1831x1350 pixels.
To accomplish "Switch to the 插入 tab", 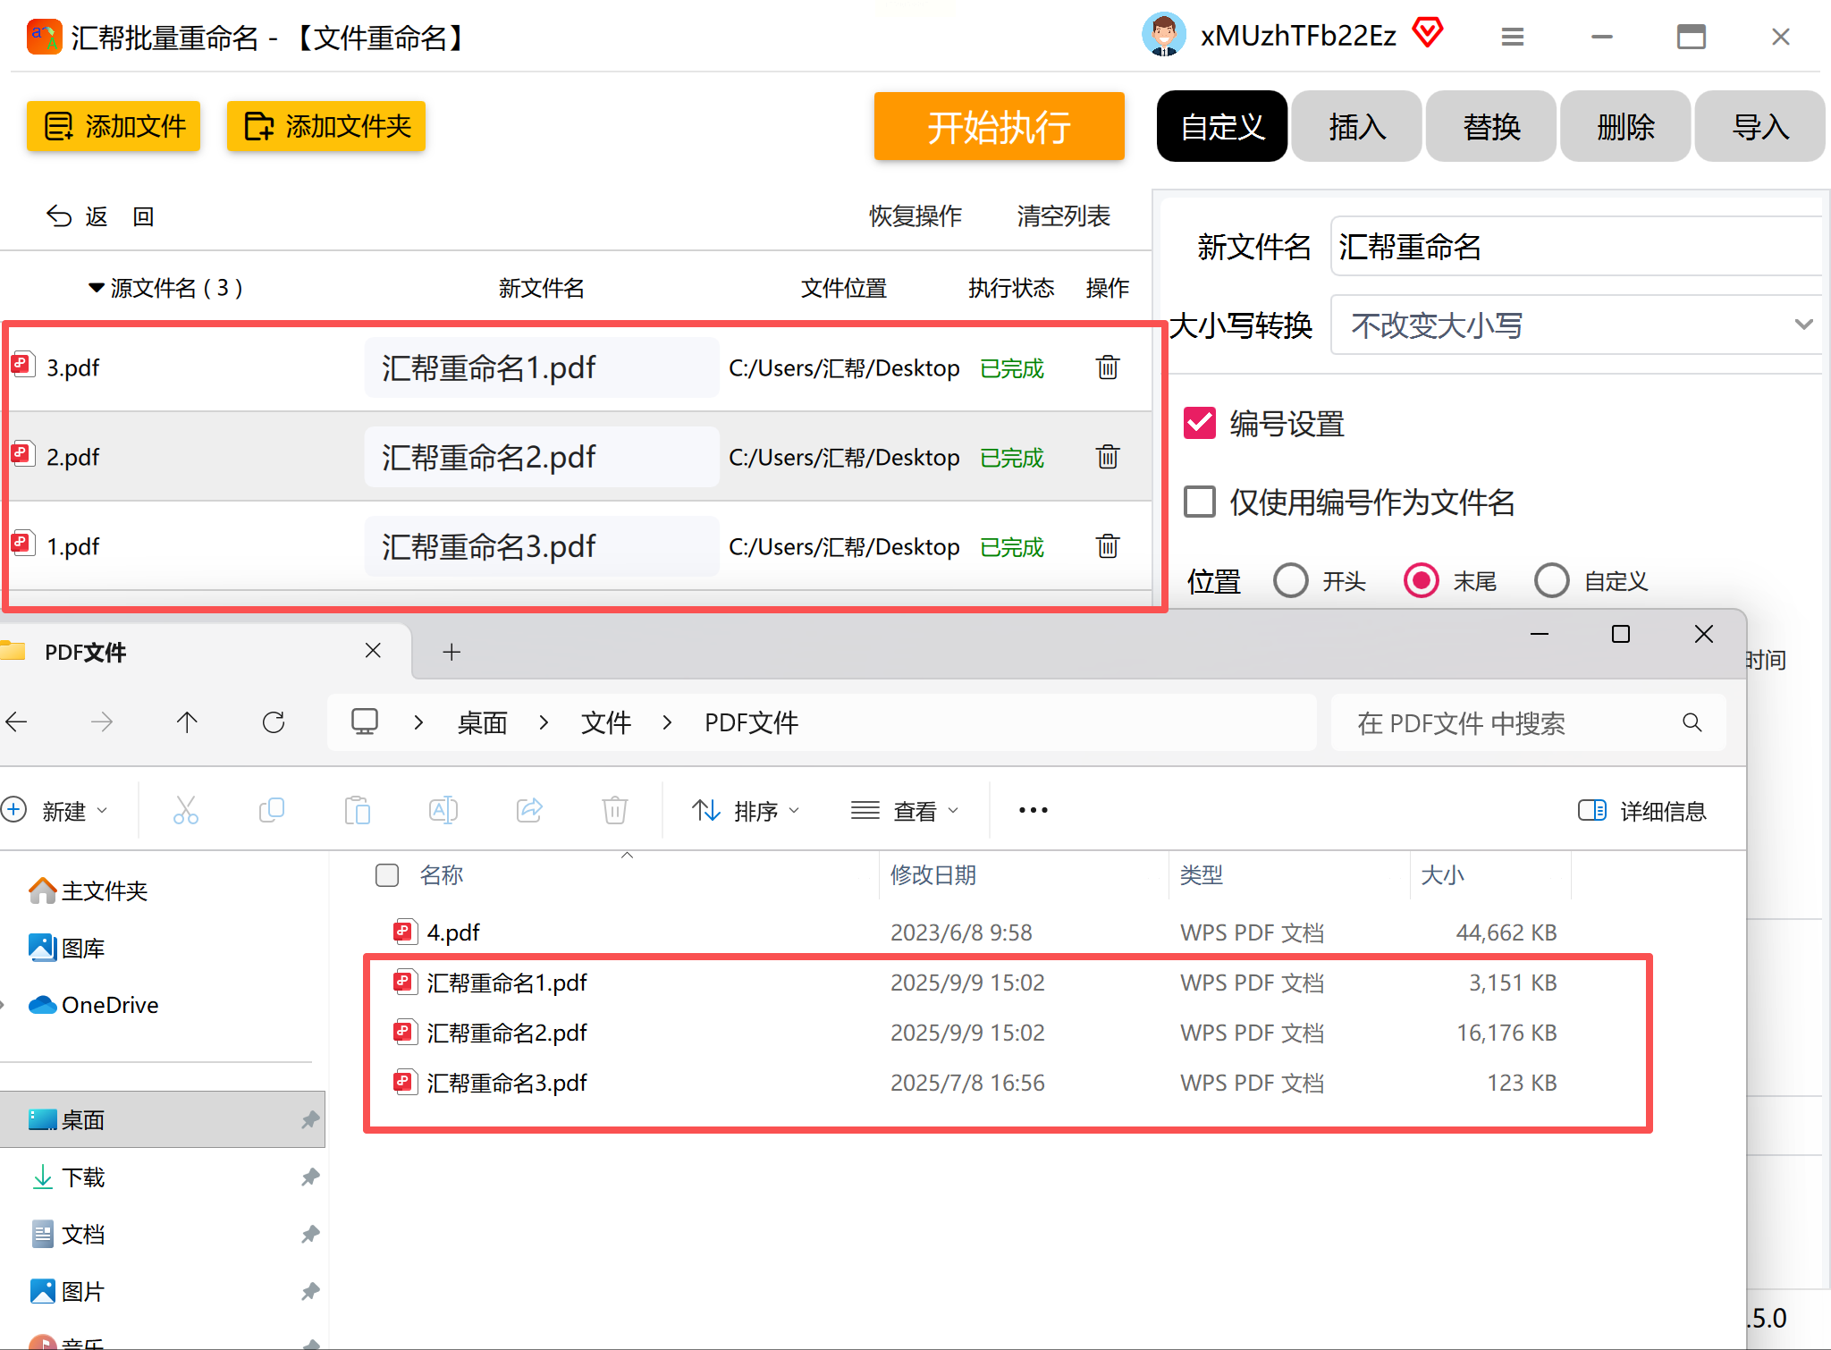I will (x=1356, y=126).
